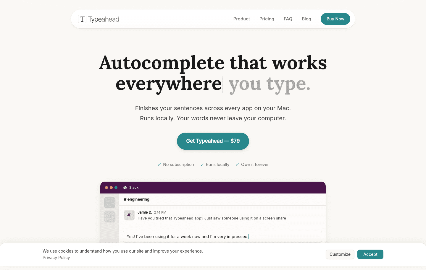
Task: Click the Typeahead logo icon
Action: tap(82, 19)
